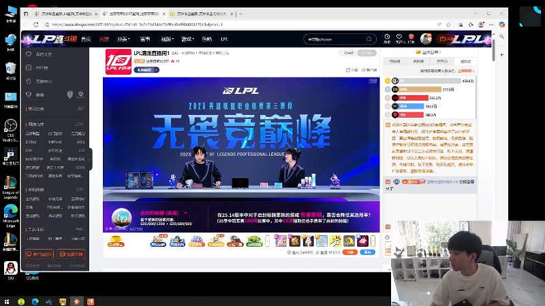Open the third item icon in left sidebar
The image size is (545, 306).
[29, 81]
